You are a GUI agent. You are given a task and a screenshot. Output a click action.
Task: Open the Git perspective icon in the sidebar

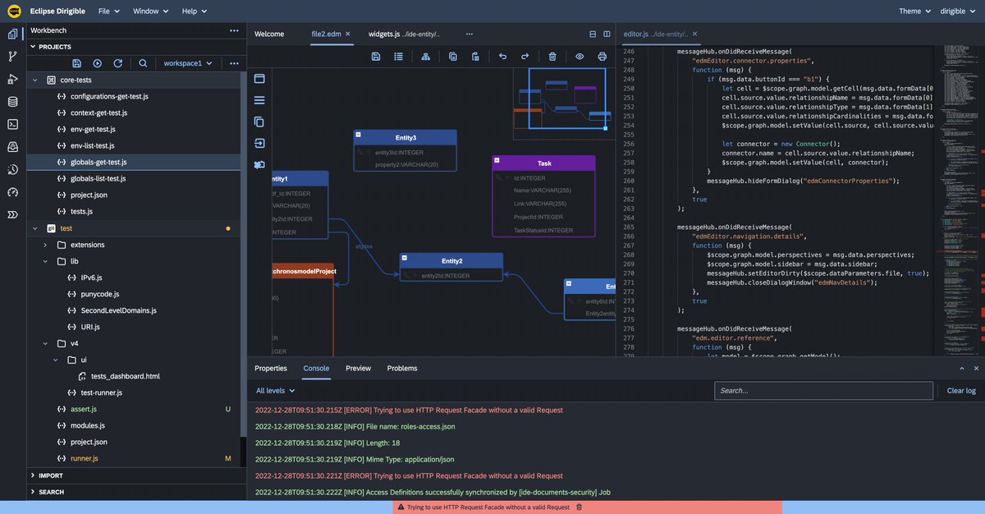[x=12, y=57]
